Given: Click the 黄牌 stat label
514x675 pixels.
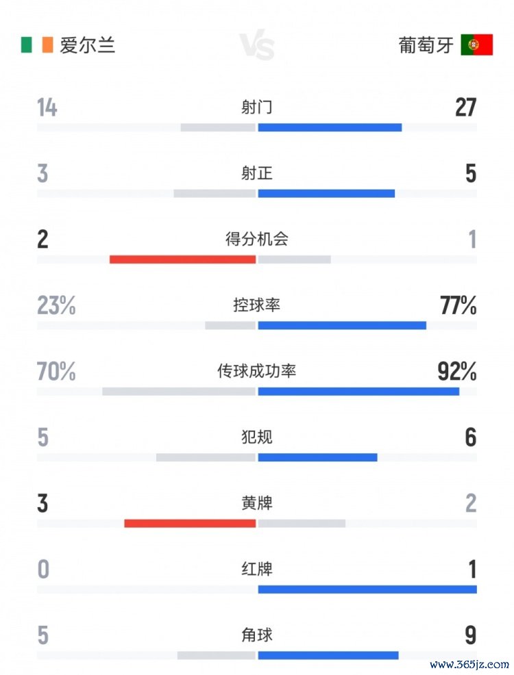Looking at the screenshot, I should click(257, 503).
